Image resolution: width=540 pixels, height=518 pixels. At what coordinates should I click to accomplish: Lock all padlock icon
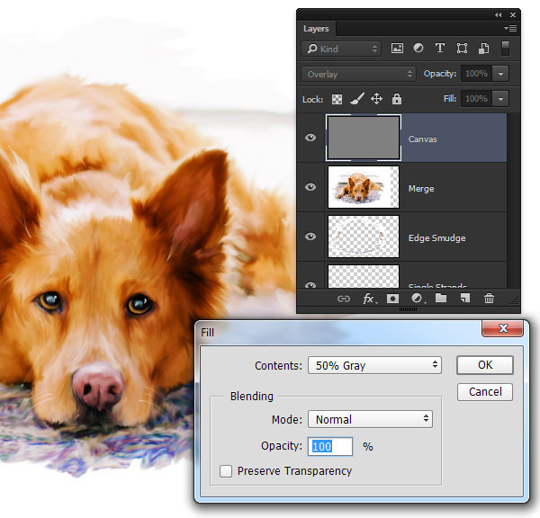click(x=397, y=99)
